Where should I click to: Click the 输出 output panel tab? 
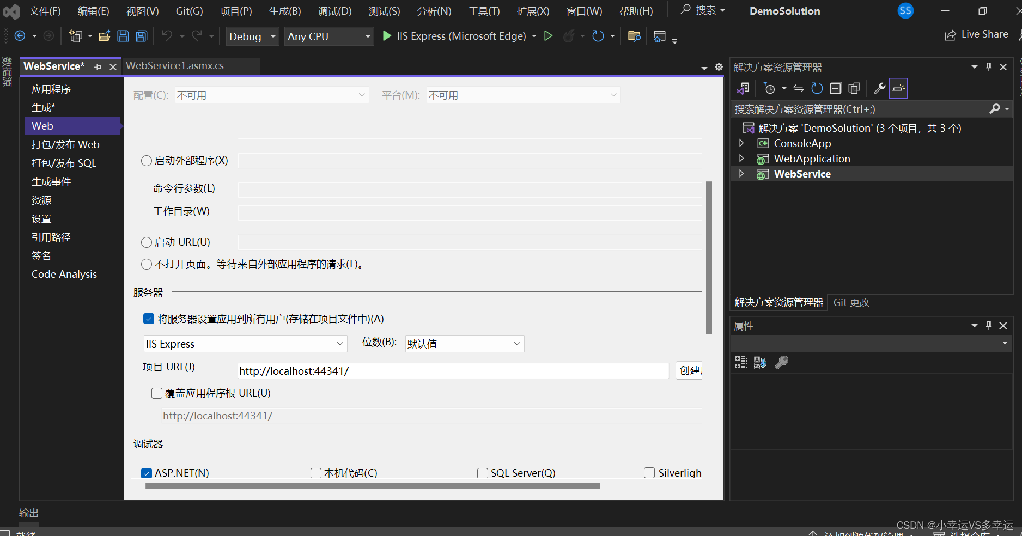tap(29, 513)
